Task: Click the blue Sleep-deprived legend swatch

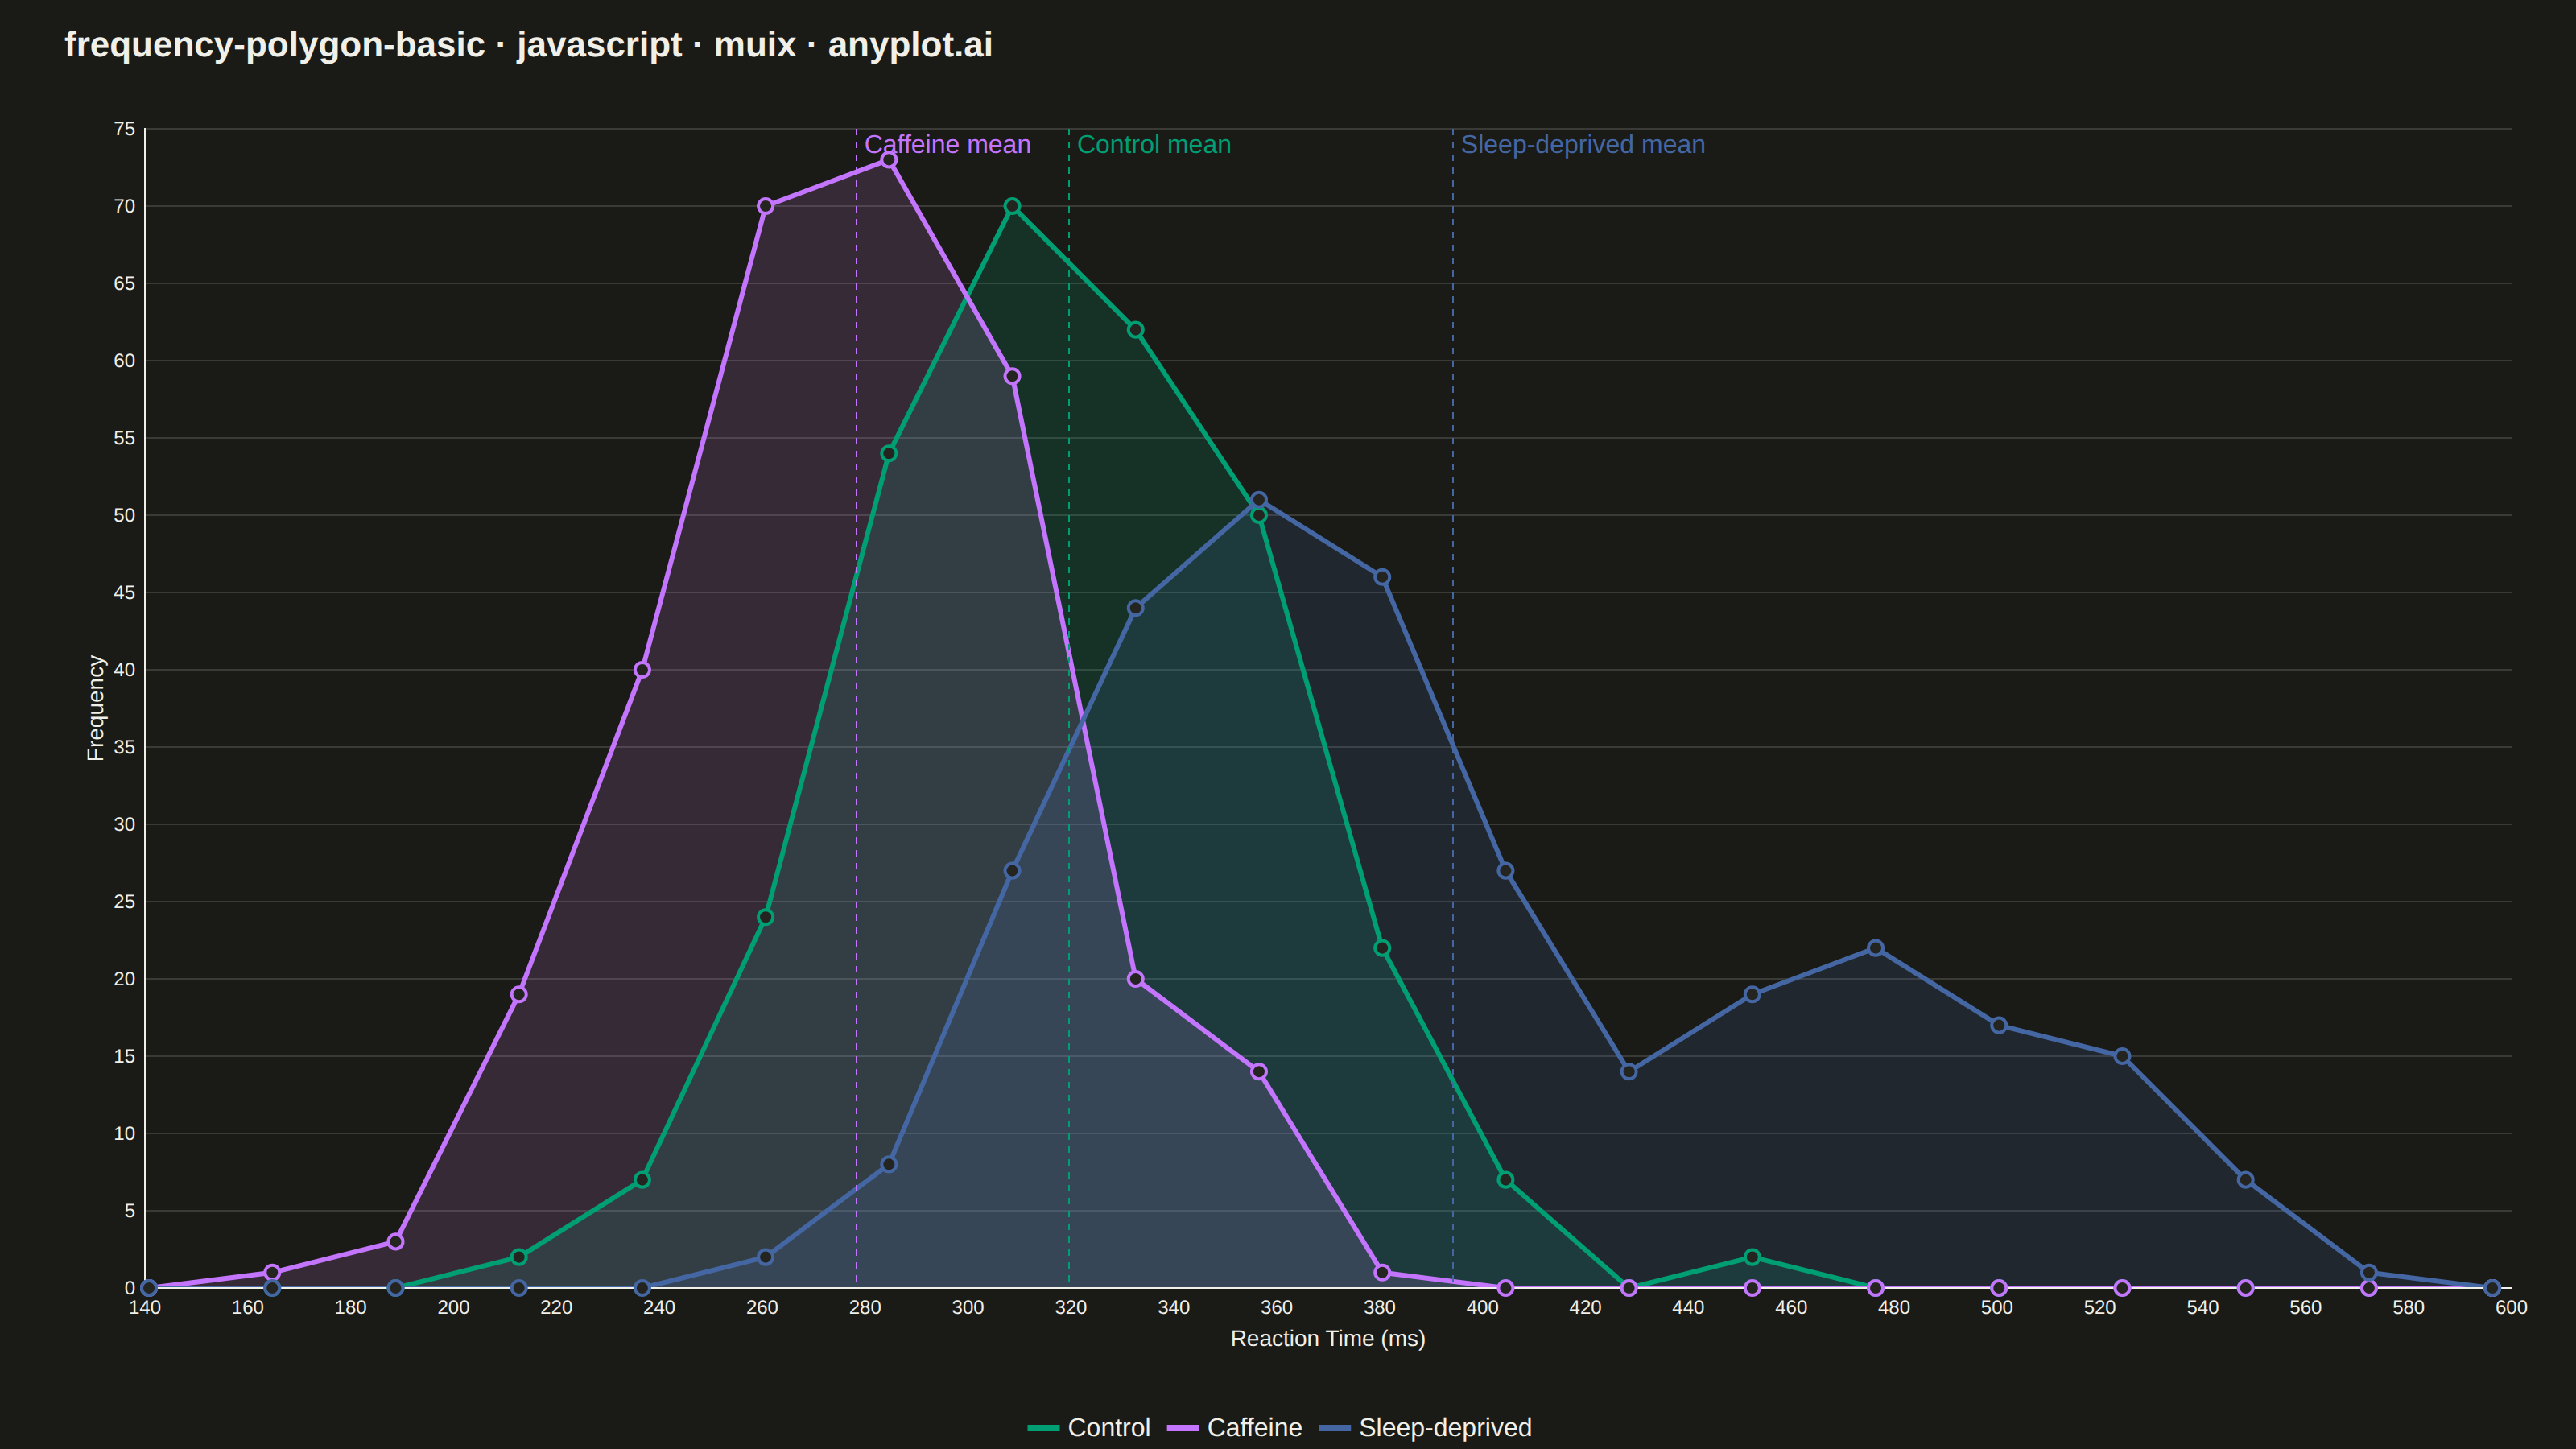Action: pyautogui.click(x=1335, y=1428)
